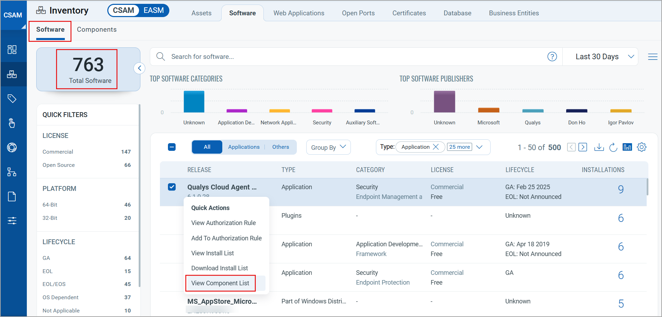
Task: Open the search help question icon
Action: (552, 56)
